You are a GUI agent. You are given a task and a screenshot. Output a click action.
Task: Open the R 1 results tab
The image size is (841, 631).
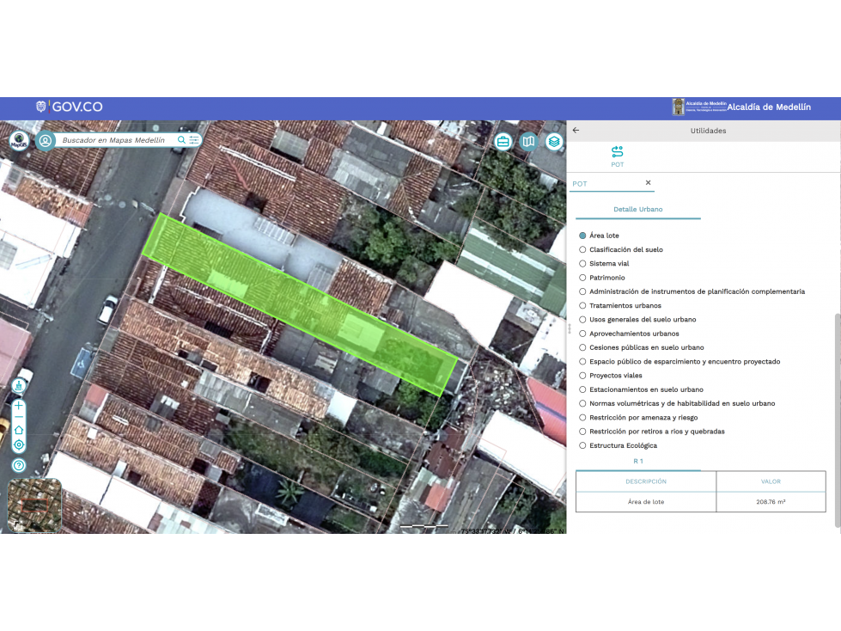pyautogui.click(x=637, y=462)
